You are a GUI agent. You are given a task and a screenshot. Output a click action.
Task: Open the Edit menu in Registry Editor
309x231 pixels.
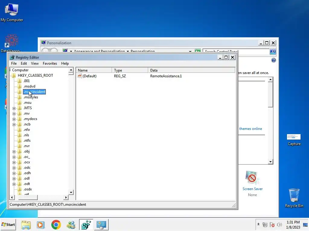pyautogui.click(x=24, y=63)
